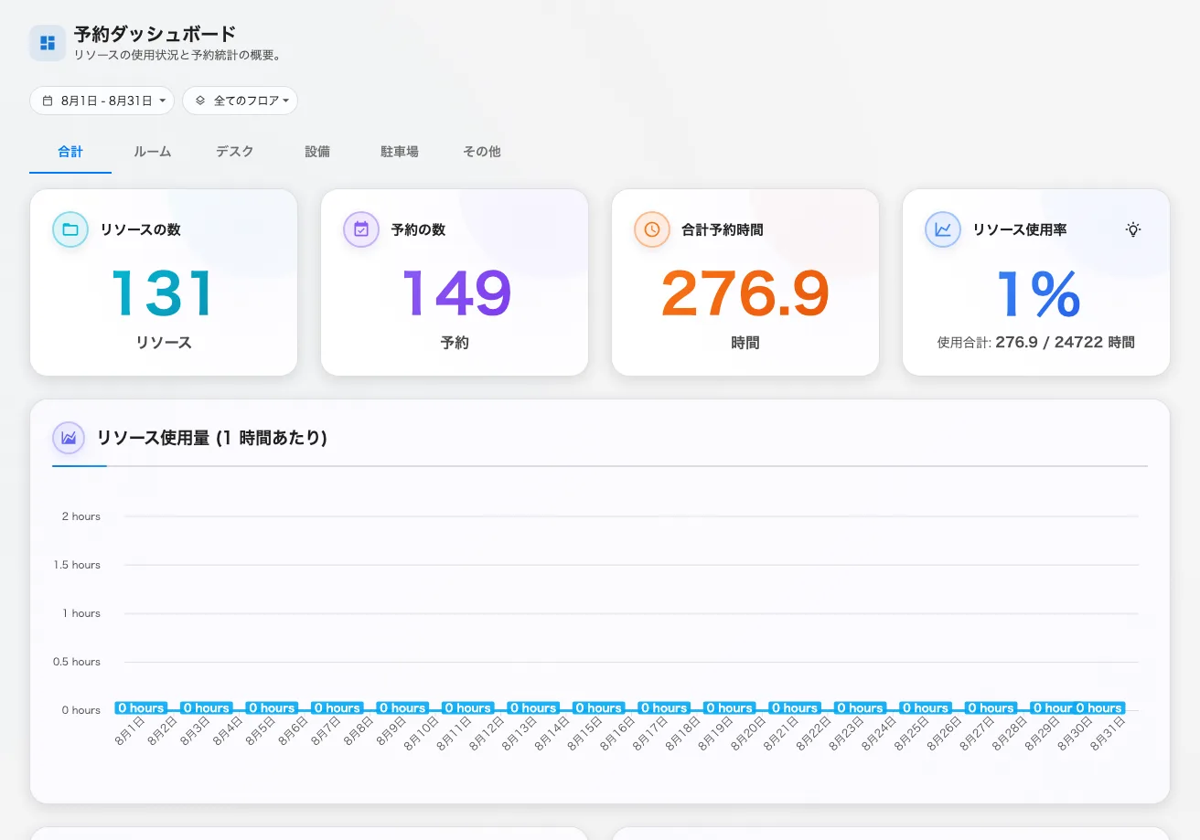Image resolution: width=1200 pixels, height=840 pixels.
Task: Click the line chart icon on リソース使用率 card
Action: click(x=943, y=229)
